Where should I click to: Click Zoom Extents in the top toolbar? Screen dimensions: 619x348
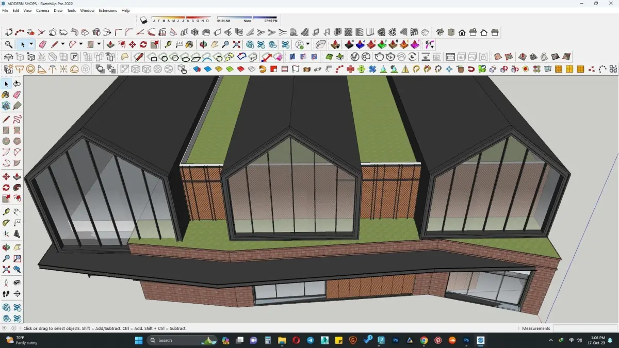tap(237, 45)
